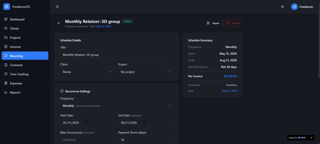This screenshot has width=320, height=144.
Task: Click the blue May 15, 2026 header date
Action: coord(104,27)
